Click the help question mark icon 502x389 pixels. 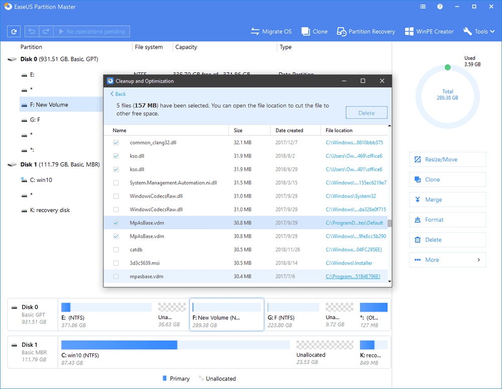point(440,7)
